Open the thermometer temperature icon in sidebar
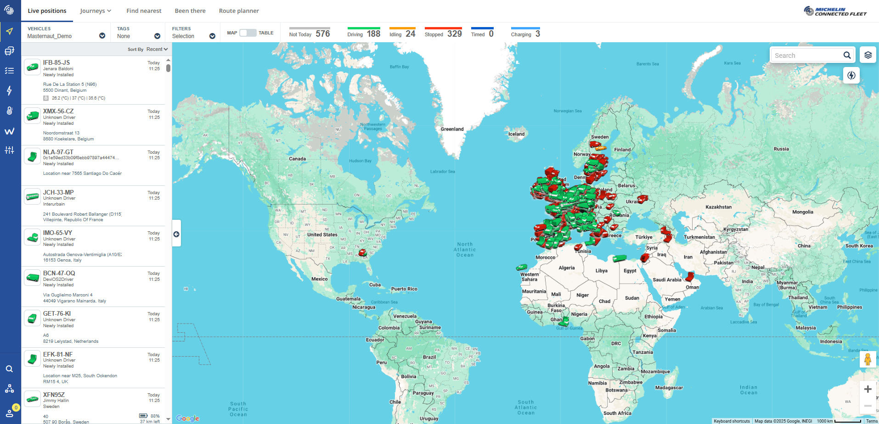The width and height of the screenshot is (879, 424). point(9,111)
